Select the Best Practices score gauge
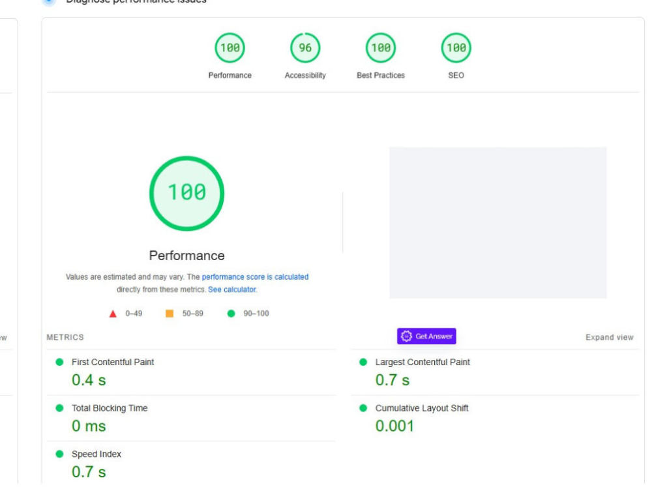The height and width of the screenshot is (489, 652). (x=381, y=48)
